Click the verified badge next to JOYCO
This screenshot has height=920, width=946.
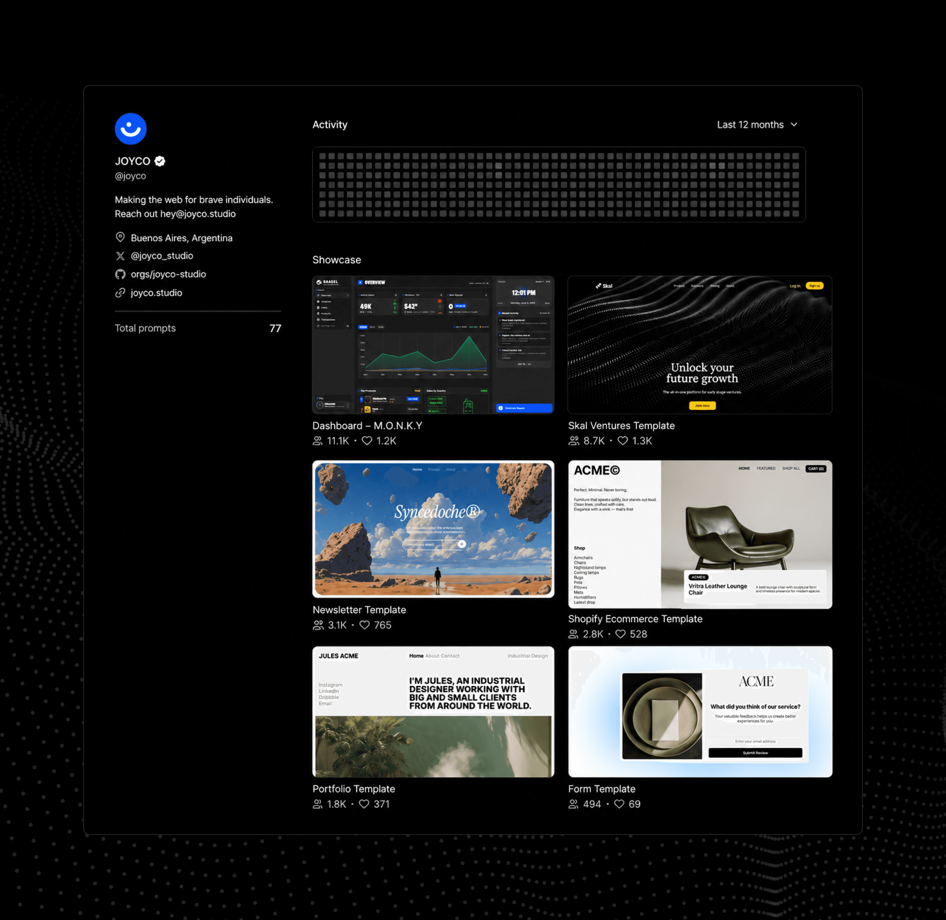click(160, 162)
